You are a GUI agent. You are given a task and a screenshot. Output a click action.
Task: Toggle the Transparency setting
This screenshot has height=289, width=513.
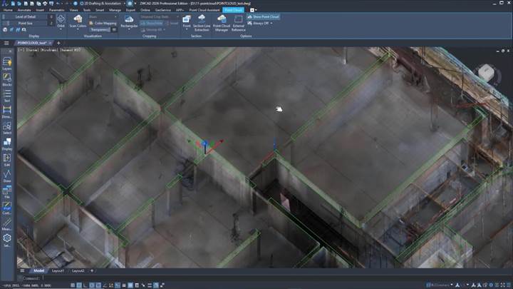(x=101, y=29)
